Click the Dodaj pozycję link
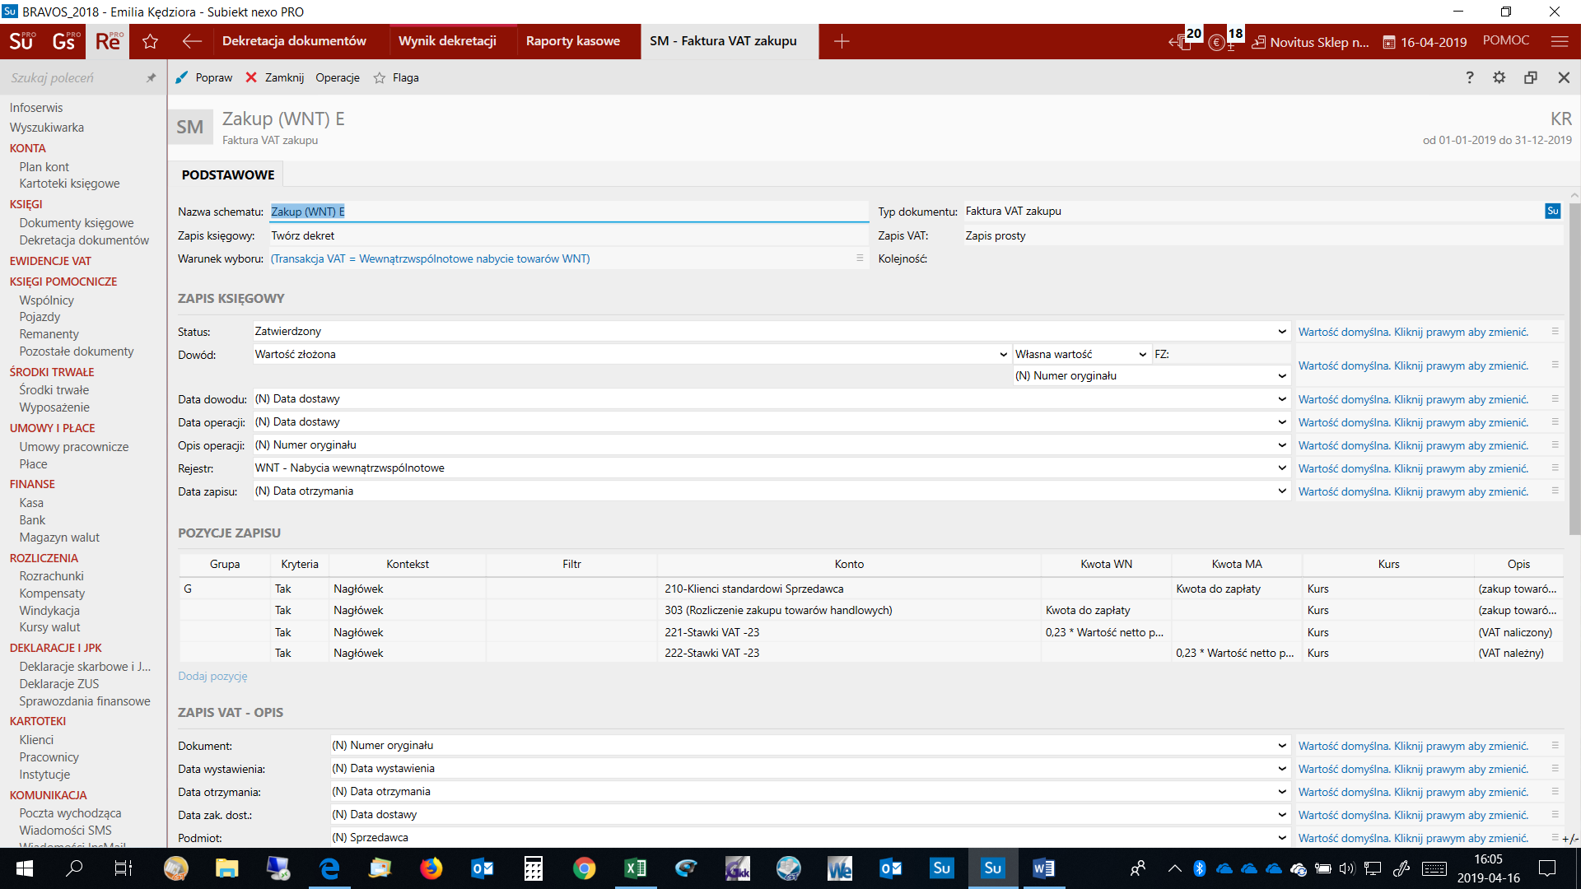This screenshot has width=1581, height=889. click(x=212, y=677)
